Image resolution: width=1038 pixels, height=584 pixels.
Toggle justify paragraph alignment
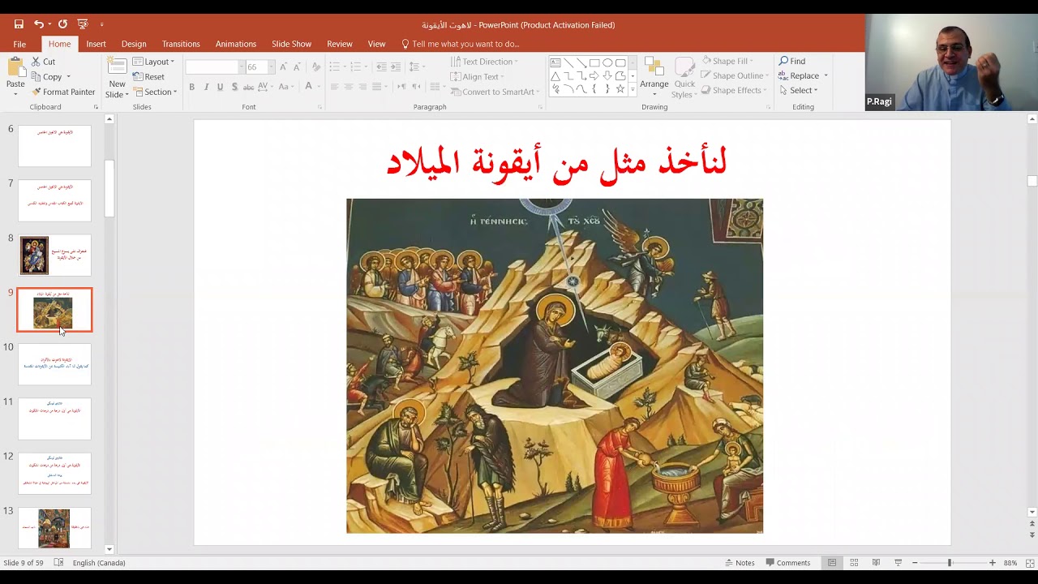click(x=377, y=87)
